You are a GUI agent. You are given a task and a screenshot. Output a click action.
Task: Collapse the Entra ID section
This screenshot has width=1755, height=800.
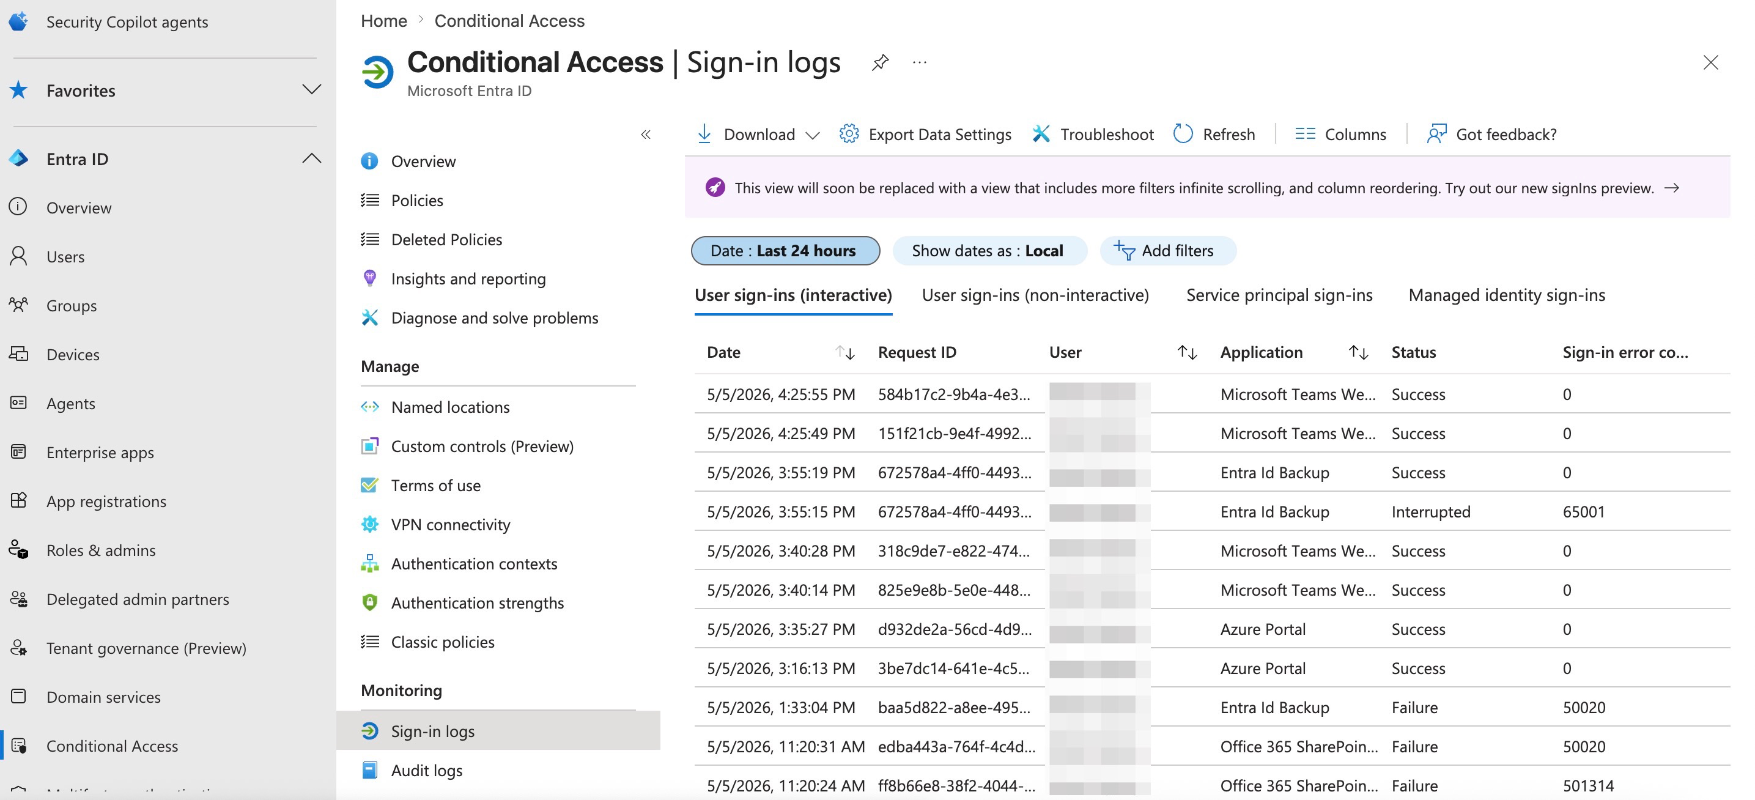click(311, 159)
